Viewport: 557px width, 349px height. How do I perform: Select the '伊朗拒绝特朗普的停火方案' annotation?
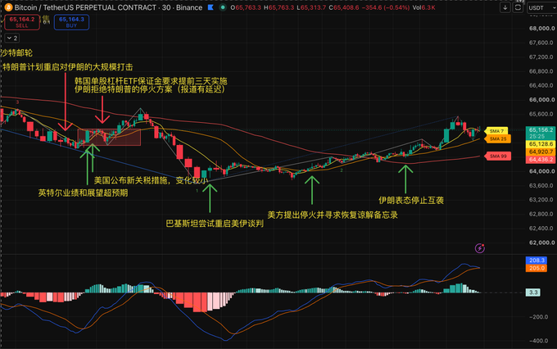(125, 89)
